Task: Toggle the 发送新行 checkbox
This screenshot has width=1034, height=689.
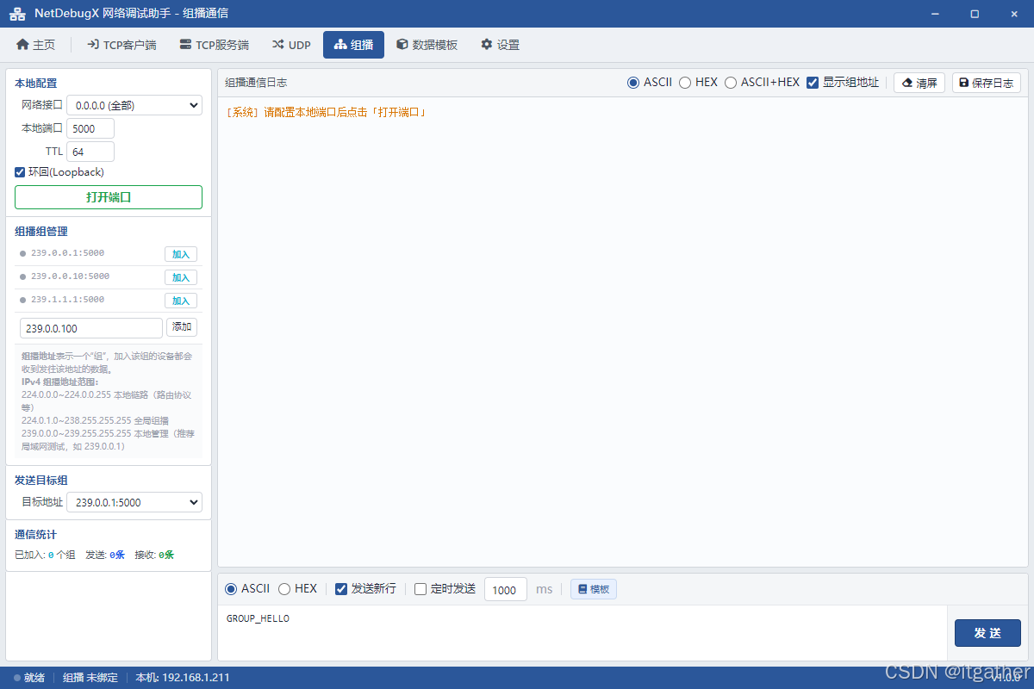Action: (341, 589)
